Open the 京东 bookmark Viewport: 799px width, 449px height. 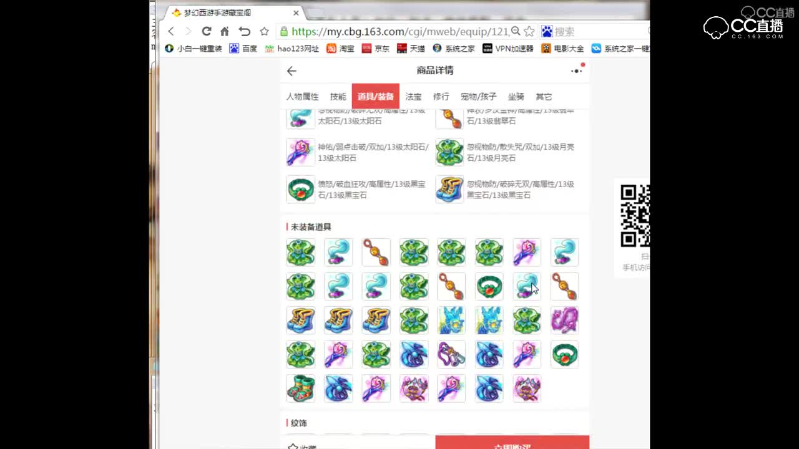pyautogui.click(x=376, y=48)
